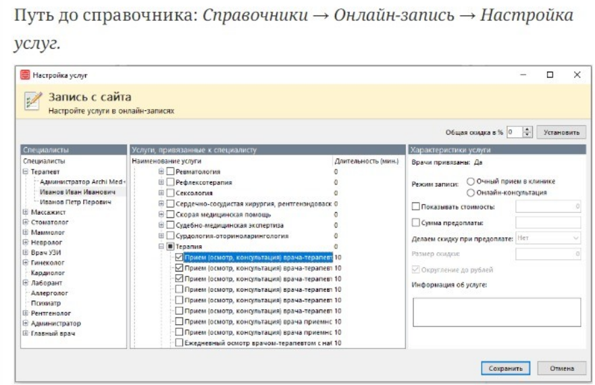
Task: Select Иванов Петр Перович in the tree
Action: (x=74, y=201)
